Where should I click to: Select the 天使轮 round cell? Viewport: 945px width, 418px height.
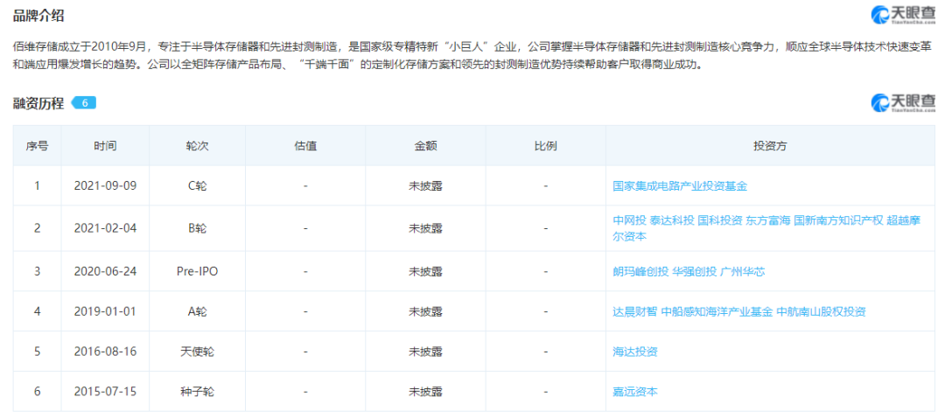(x=197, y=352)
